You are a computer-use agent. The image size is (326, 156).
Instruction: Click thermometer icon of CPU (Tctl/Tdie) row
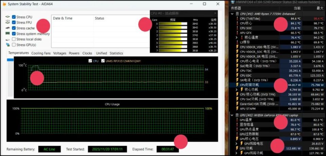point(237,19)
